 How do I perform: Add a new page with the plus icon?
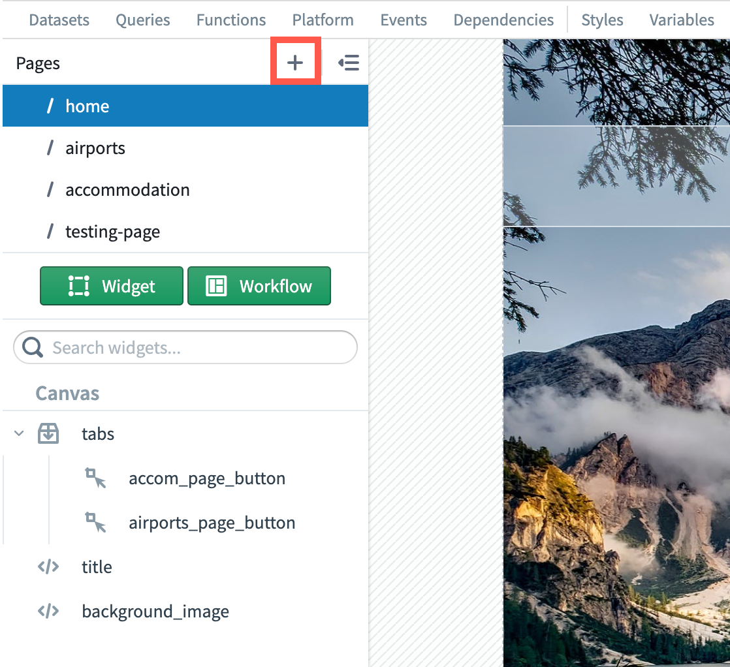pyautogui.click(x=295, y=63)
